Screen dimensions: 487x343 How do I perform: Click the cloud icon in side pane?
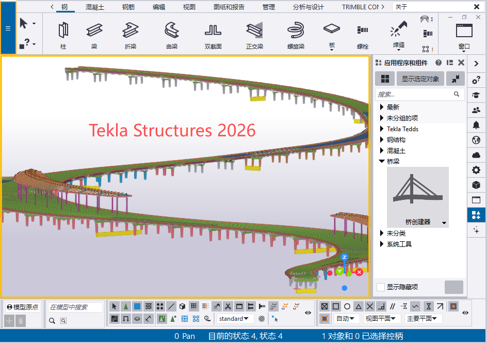tap(476, 154)
